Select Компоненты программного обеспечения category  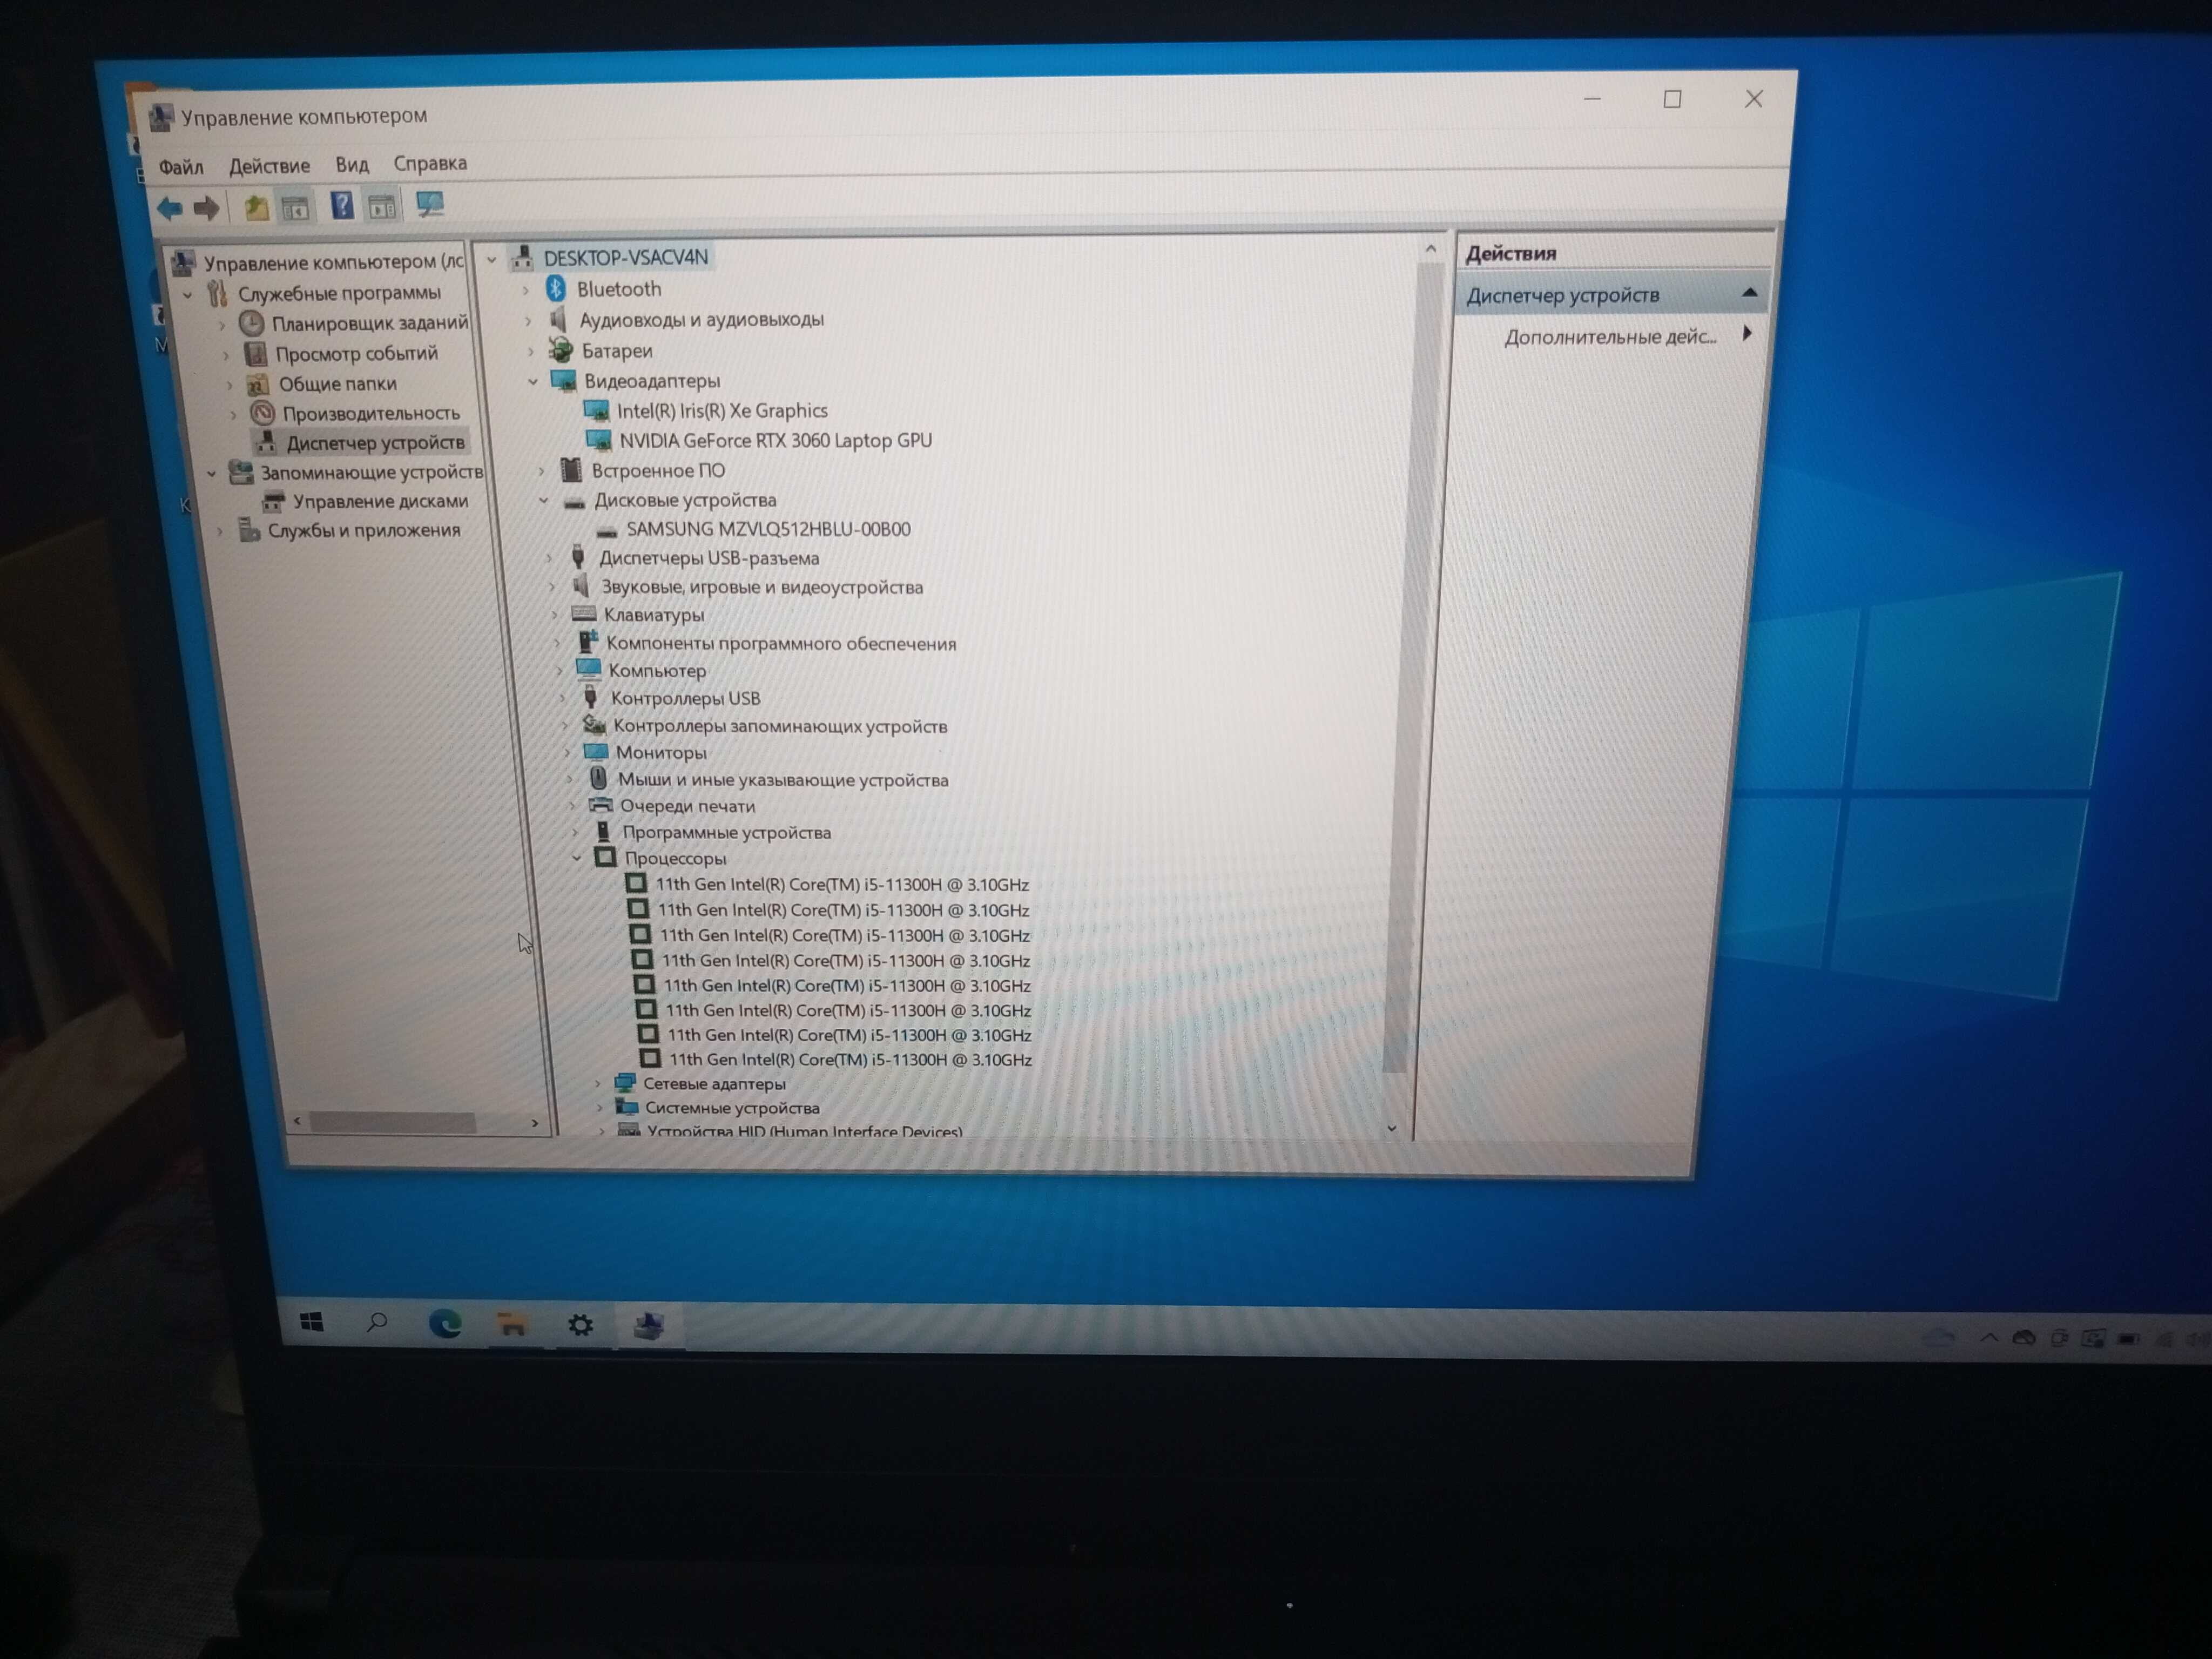click(x=781, y=644)
